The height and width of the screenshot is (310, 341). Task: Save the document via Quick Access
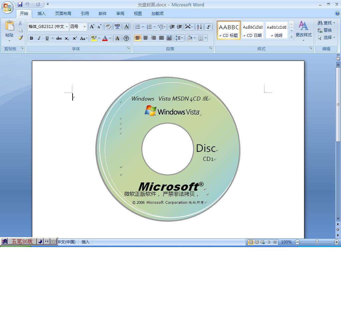20,4
